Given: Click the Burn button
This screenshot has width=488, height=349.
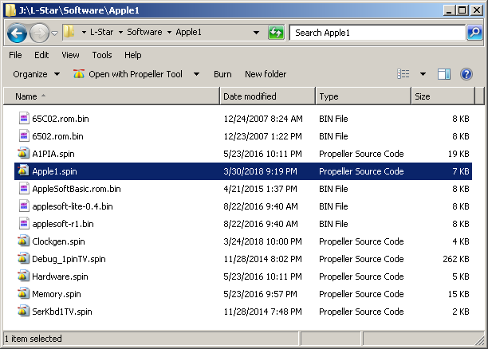Looking at the screenshot, I should click(222, 74).
